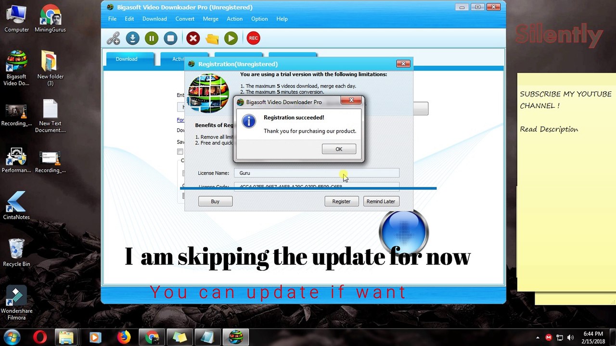Screen dimensions: 616x346
Task: Open the output folder toolbar icon
Action: 212,38
